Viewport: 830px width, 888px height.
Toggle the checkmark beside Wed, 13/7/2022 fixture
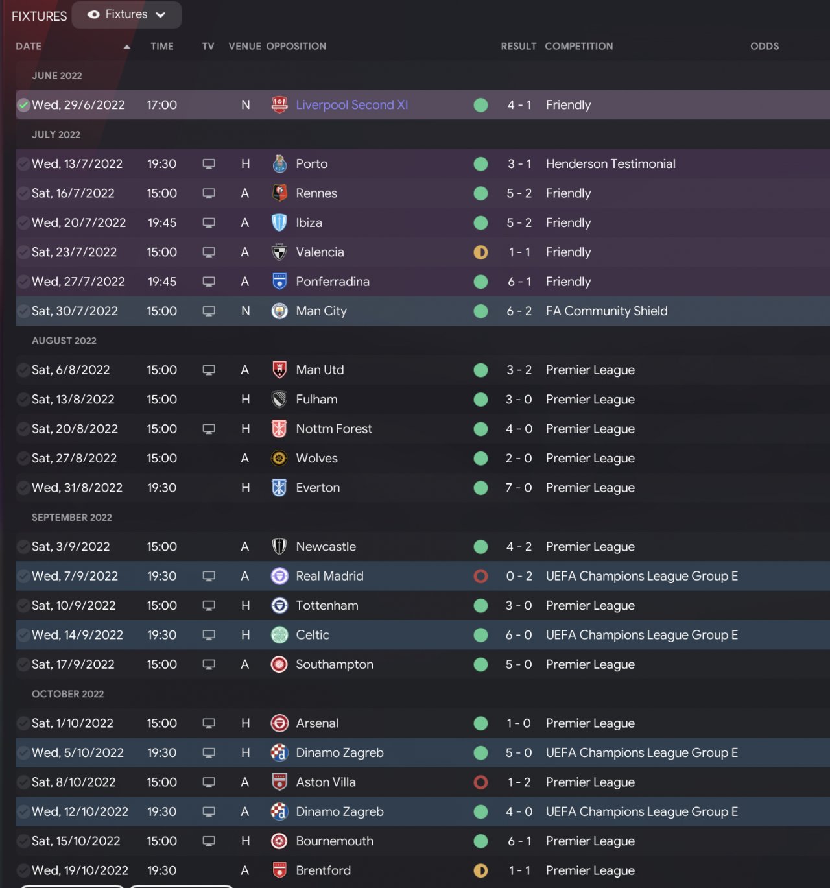[23, 164]
